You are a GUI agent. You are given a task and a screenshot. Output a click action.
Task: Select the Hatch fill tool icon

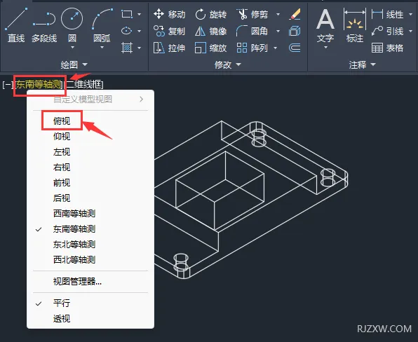127,48
